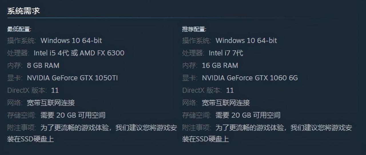Click NVIDIA GeForce GTX 1060 6G text
The width and height of the screenshot is (366, 155).
coord(250,78)
